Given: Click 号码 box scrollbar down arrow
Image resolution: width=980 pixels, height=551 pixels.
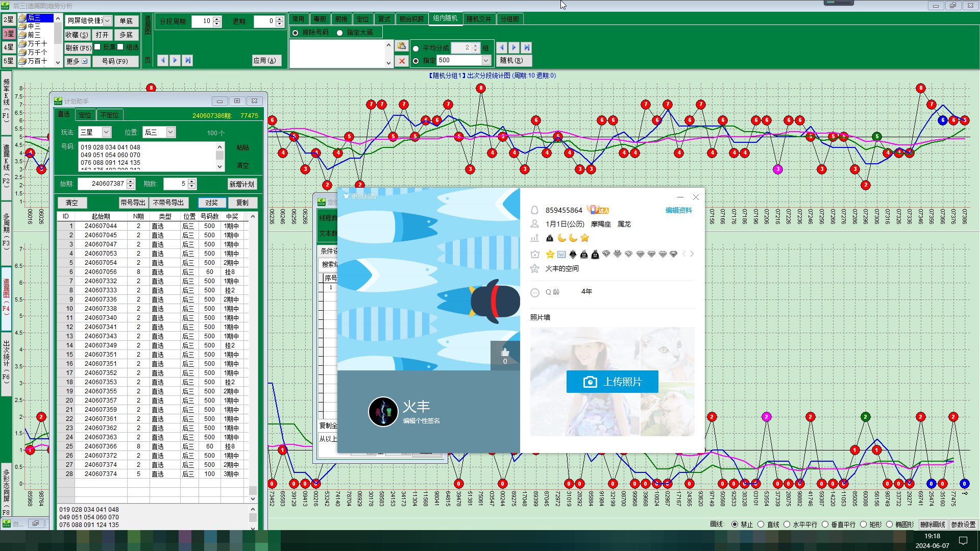Looking at the screenshot, I should (219, 166).
